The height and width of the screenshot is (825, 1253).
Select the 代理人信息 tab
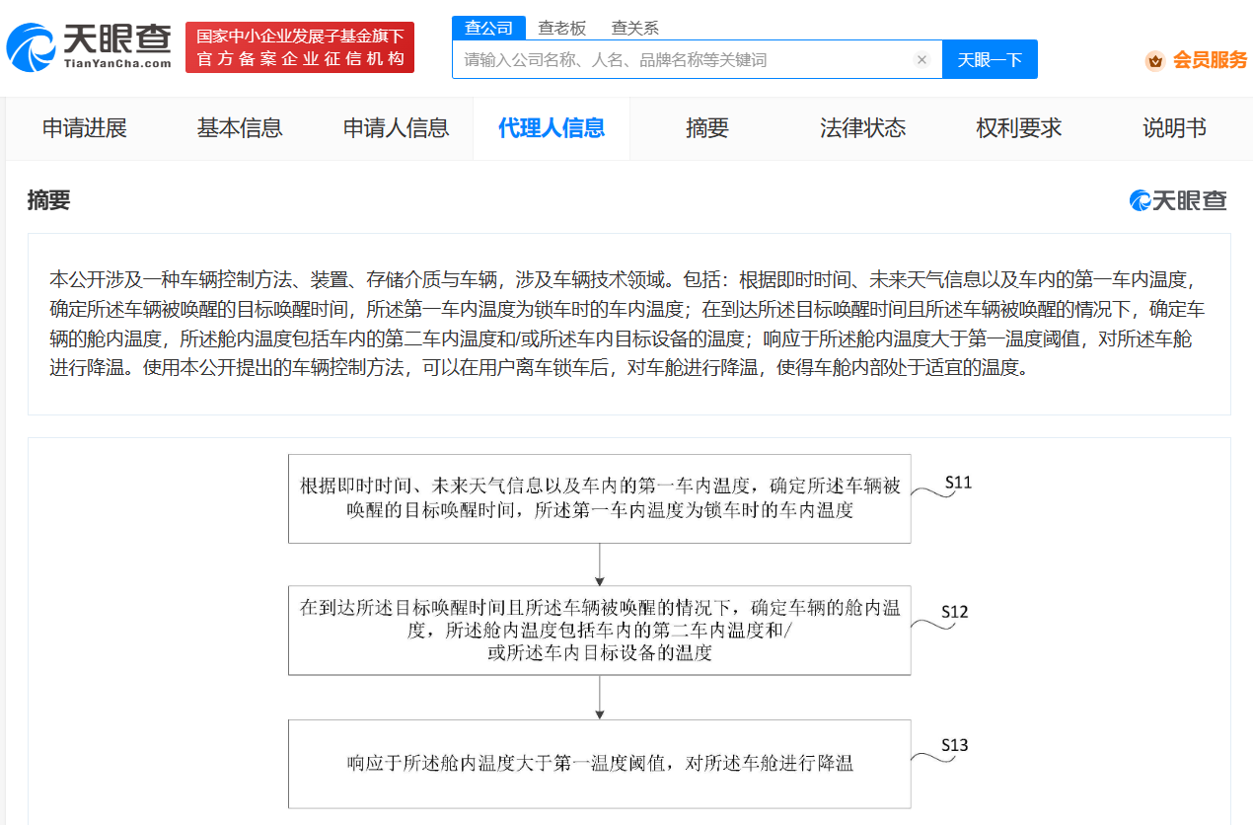[x=552, y=128]
